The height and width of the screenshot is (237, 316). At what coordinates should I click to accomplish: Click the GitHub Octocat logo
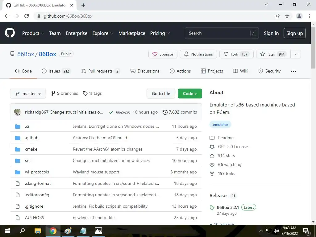coord(10,33)
